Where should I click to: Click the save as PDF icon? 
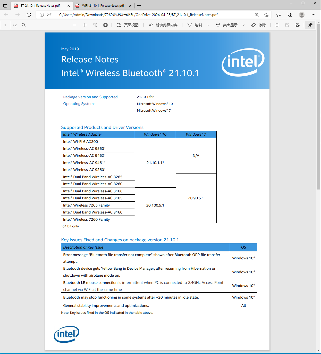point(298,25)
